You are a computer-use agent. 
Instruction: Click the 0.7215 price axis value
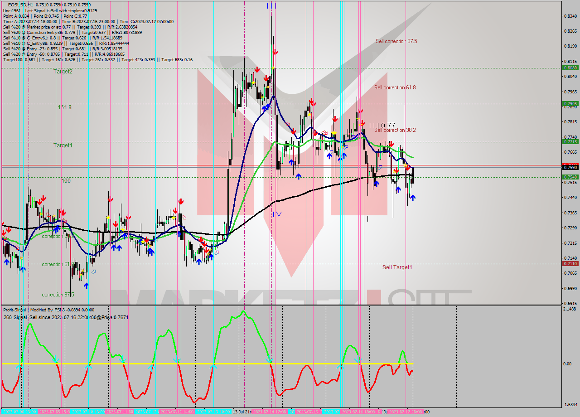(570, 243)
